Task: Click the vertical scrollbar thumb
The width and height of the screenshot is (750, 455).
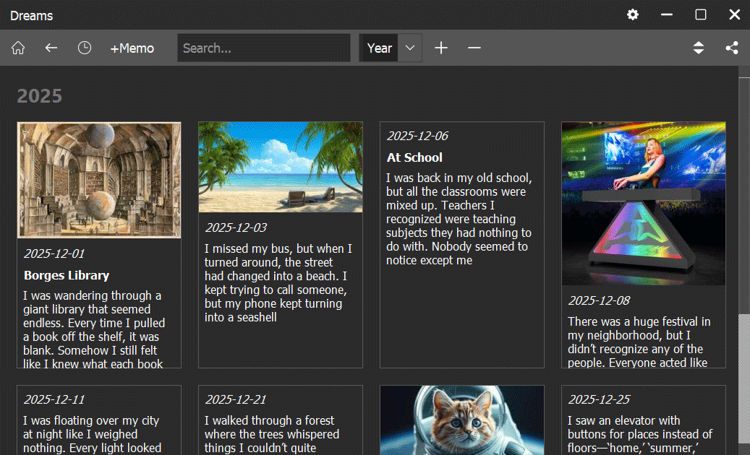Action: [x=743, y=378]
